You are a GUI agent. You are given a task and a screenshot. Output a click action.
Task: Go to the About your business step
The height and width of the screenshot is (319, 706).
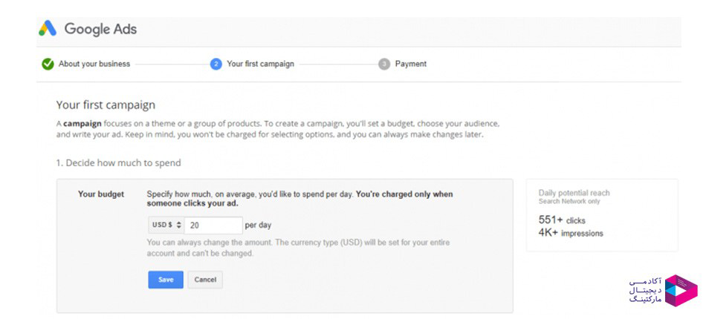coord(94,64)
